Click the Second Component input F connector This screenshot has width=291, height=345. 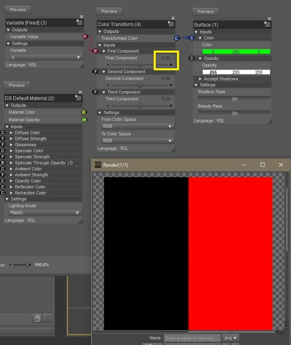(95, 71)
